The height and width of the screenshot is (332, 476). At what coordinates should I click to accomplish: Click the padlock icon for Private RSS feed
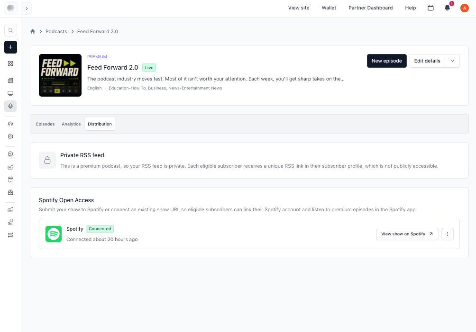[47, 160]
